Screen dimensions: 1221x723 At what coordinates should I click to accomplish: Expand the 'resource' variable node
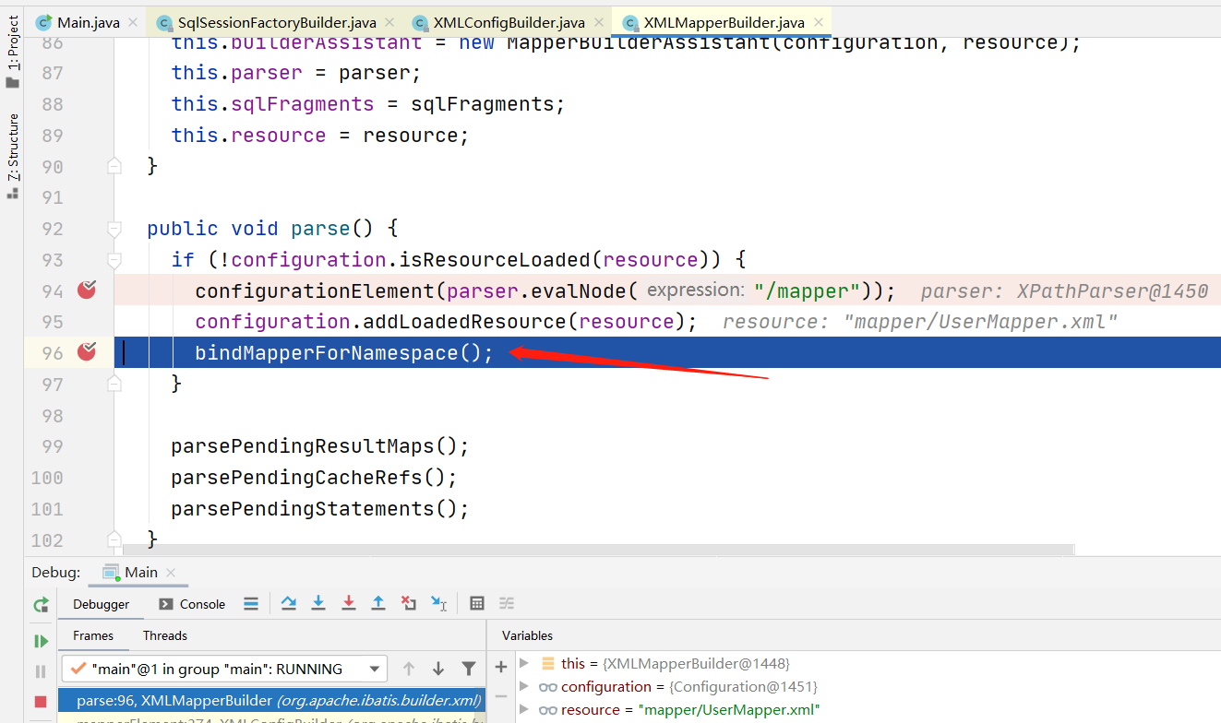coord(524,709)
